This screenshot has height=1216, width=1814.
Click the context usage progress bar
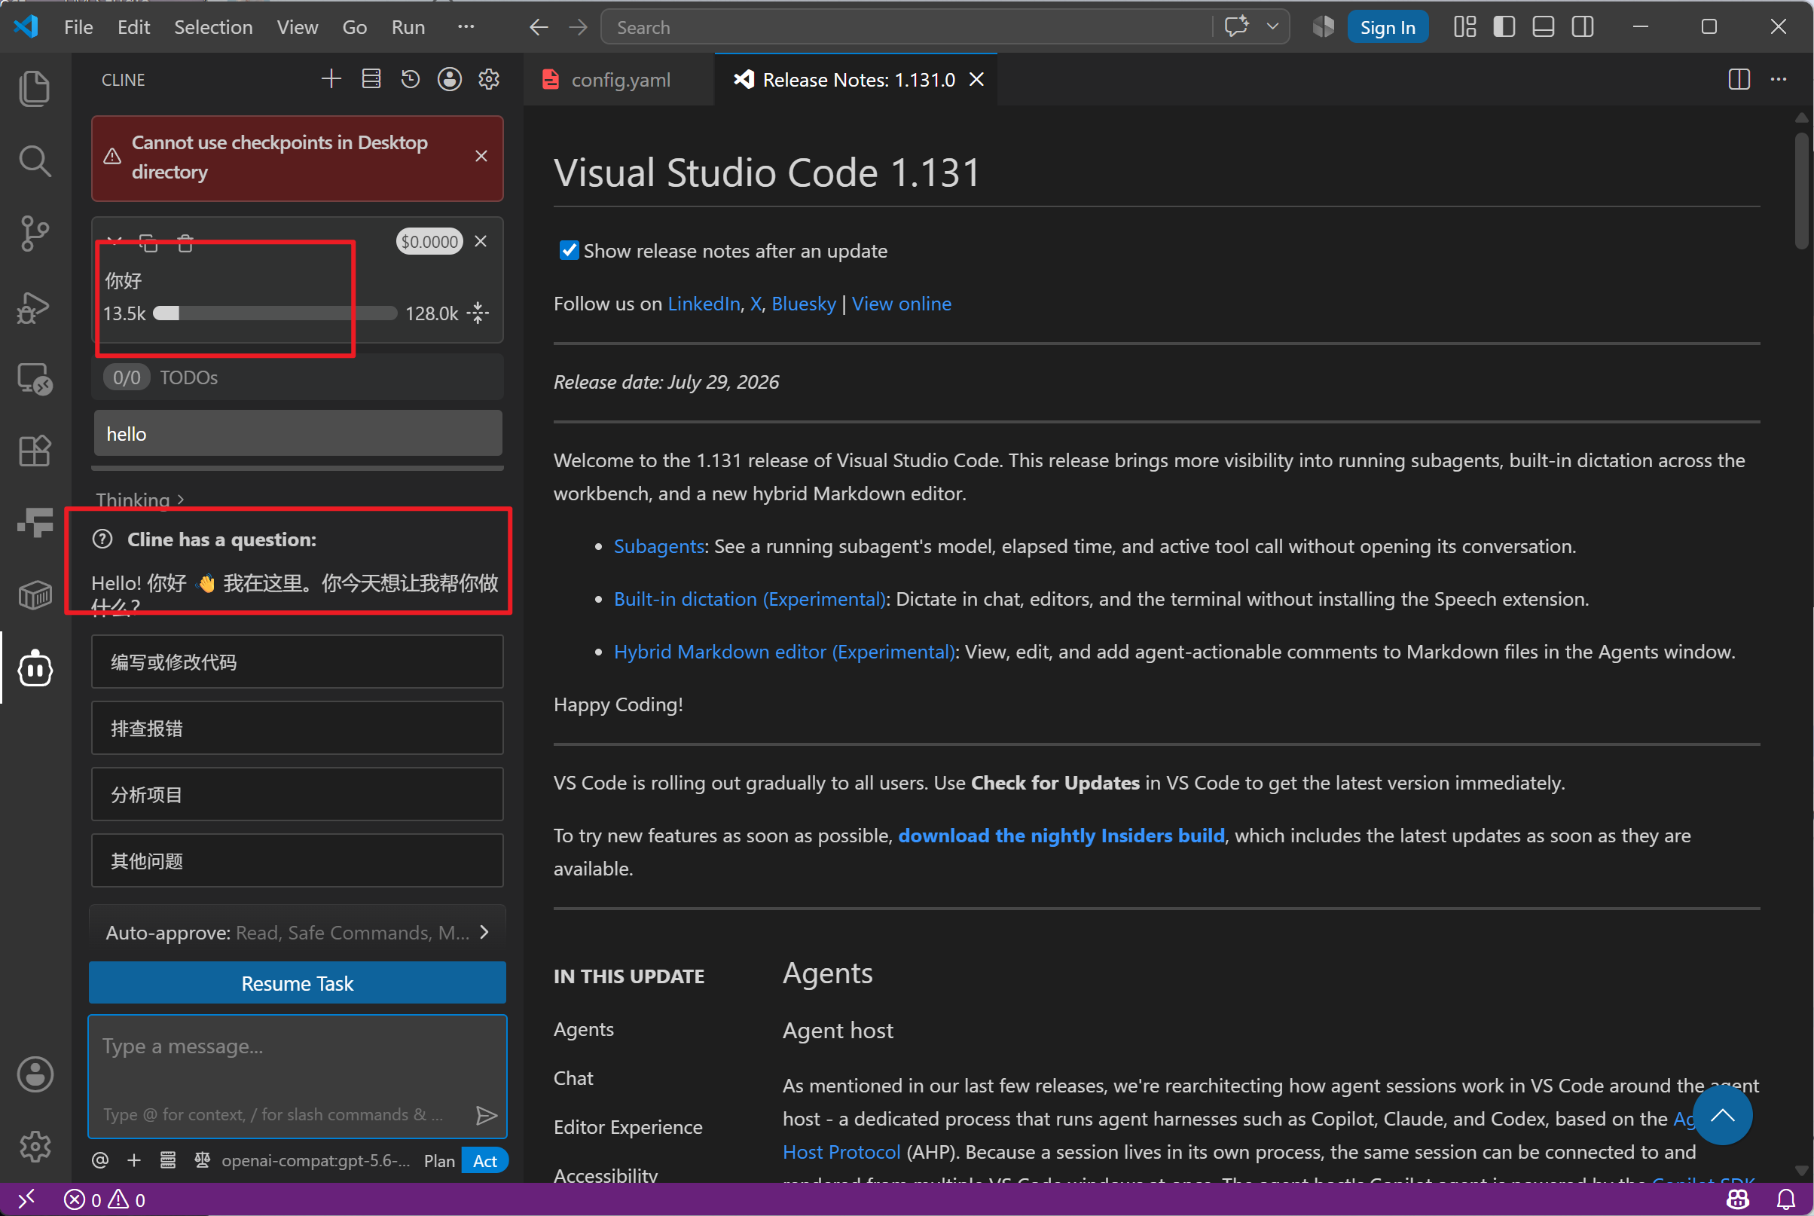tap(275, 313)
